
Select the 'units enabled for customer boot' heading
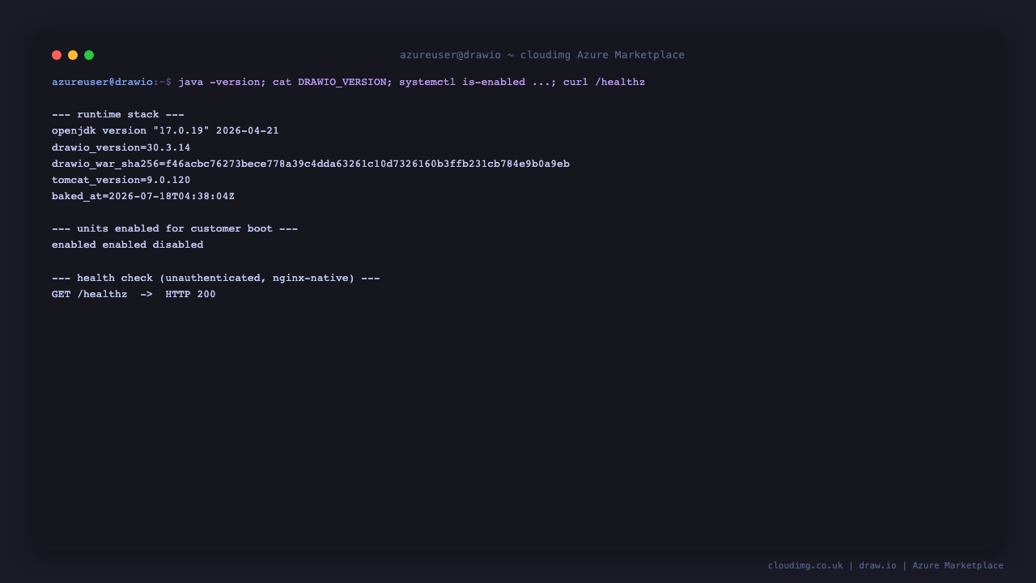pos(175,228)
